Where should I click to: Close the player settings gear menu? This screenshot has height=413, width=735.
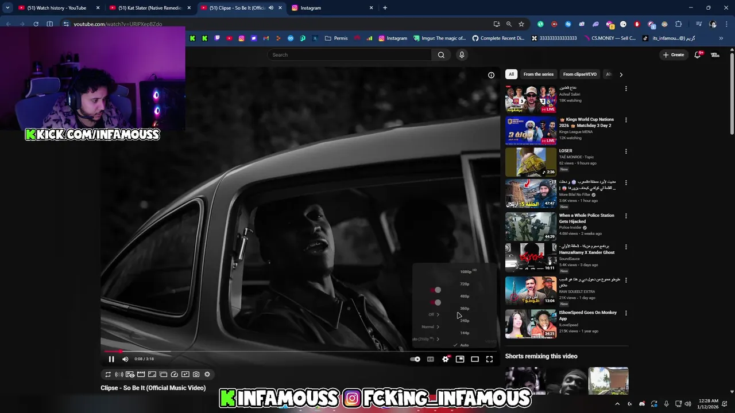tap(445, 359)
